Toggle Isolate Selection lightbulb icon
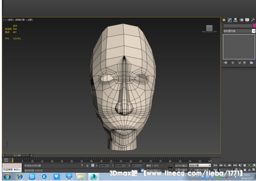 click(82, 165)
